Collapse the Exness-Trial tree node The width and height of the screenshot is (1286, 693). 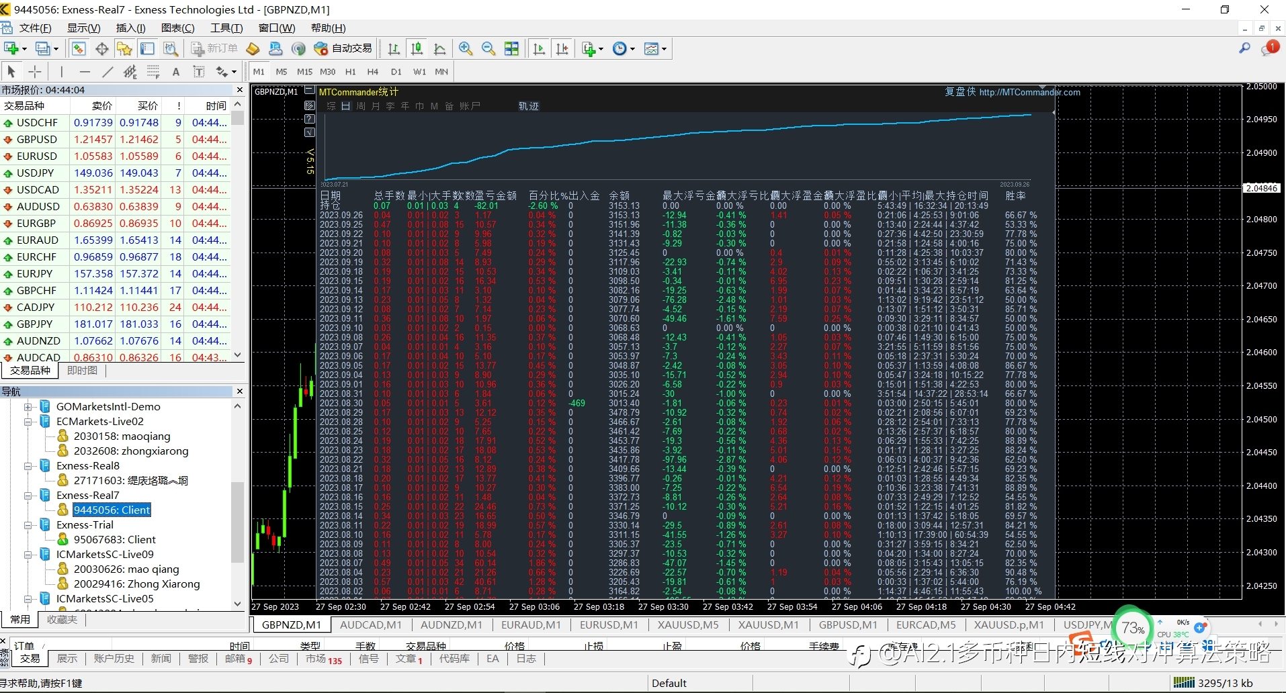pos(28,525)
